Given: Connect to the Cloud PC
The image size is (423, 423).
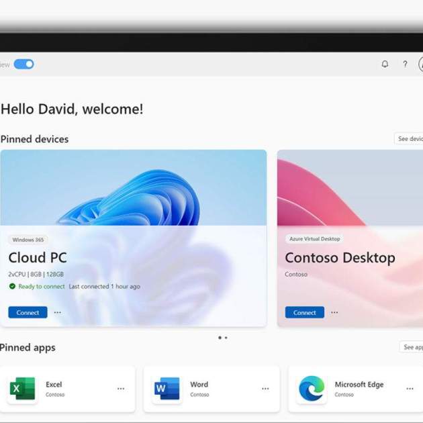Looking at the screenshot, I should coord(28,312).
